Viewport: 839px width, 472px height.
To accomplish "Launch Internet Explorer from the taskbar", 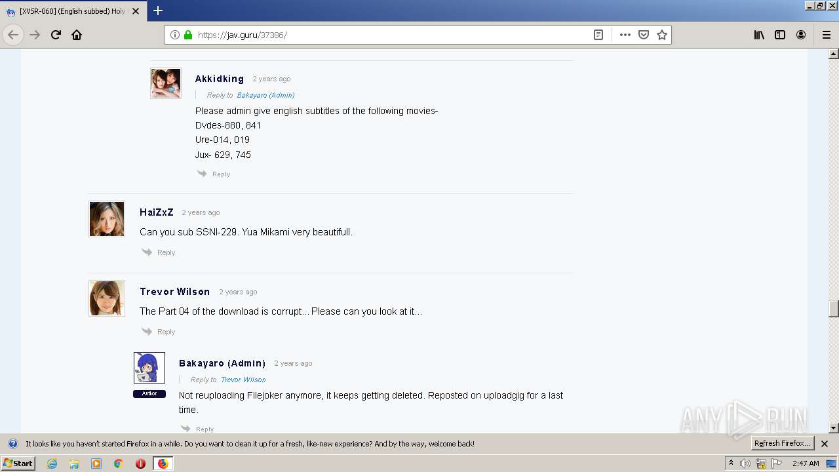I will point(52,463).
